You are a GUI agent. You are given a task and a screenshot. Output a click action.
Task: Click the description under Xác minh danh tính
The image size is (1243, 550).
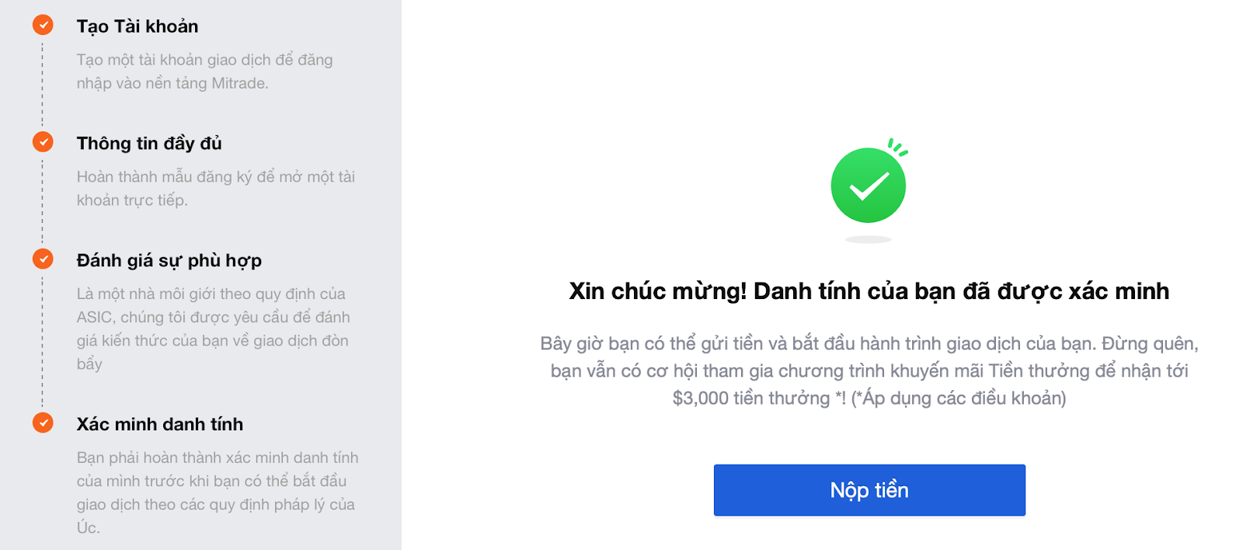point(217,493)
